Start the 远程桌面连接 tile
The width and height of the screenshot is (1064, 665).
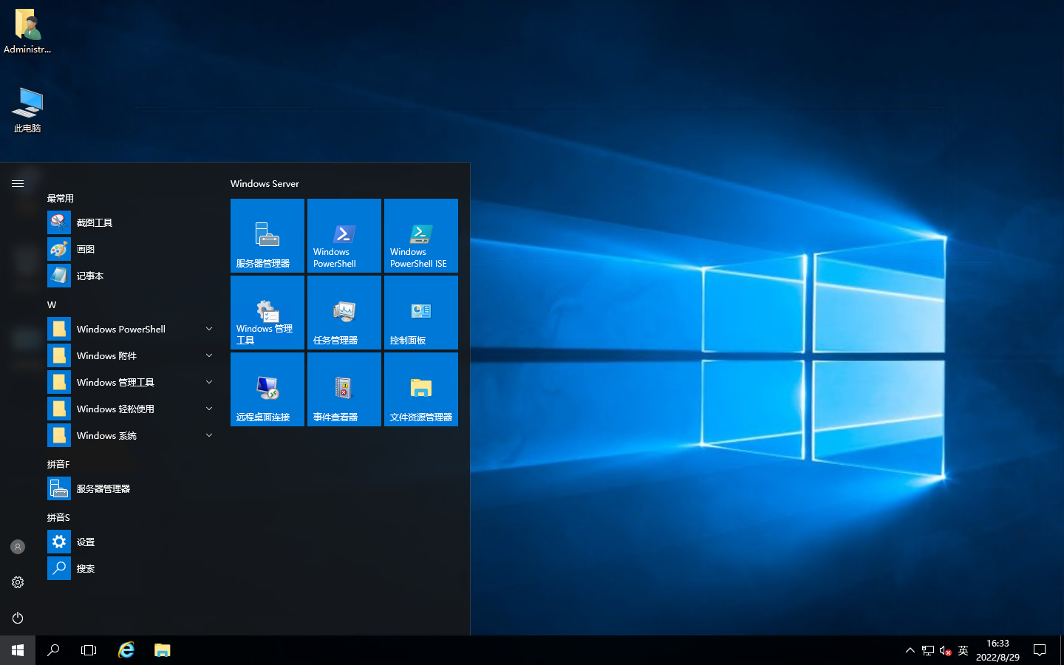coord(267,389)
